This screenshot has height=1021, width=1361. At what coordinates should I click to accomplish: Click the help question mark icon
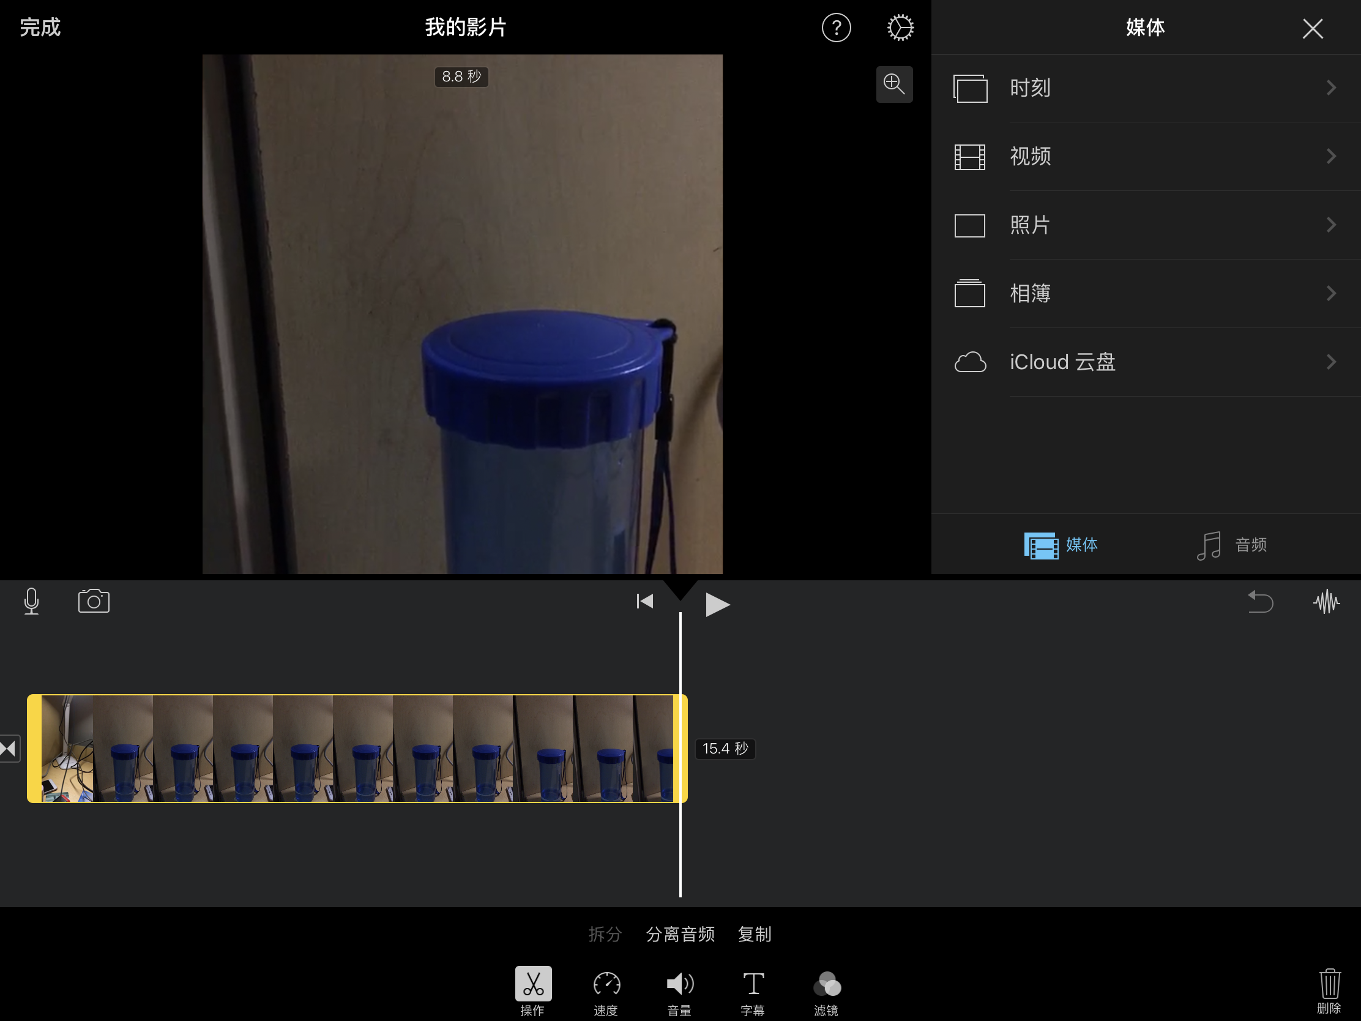[835, 28]
